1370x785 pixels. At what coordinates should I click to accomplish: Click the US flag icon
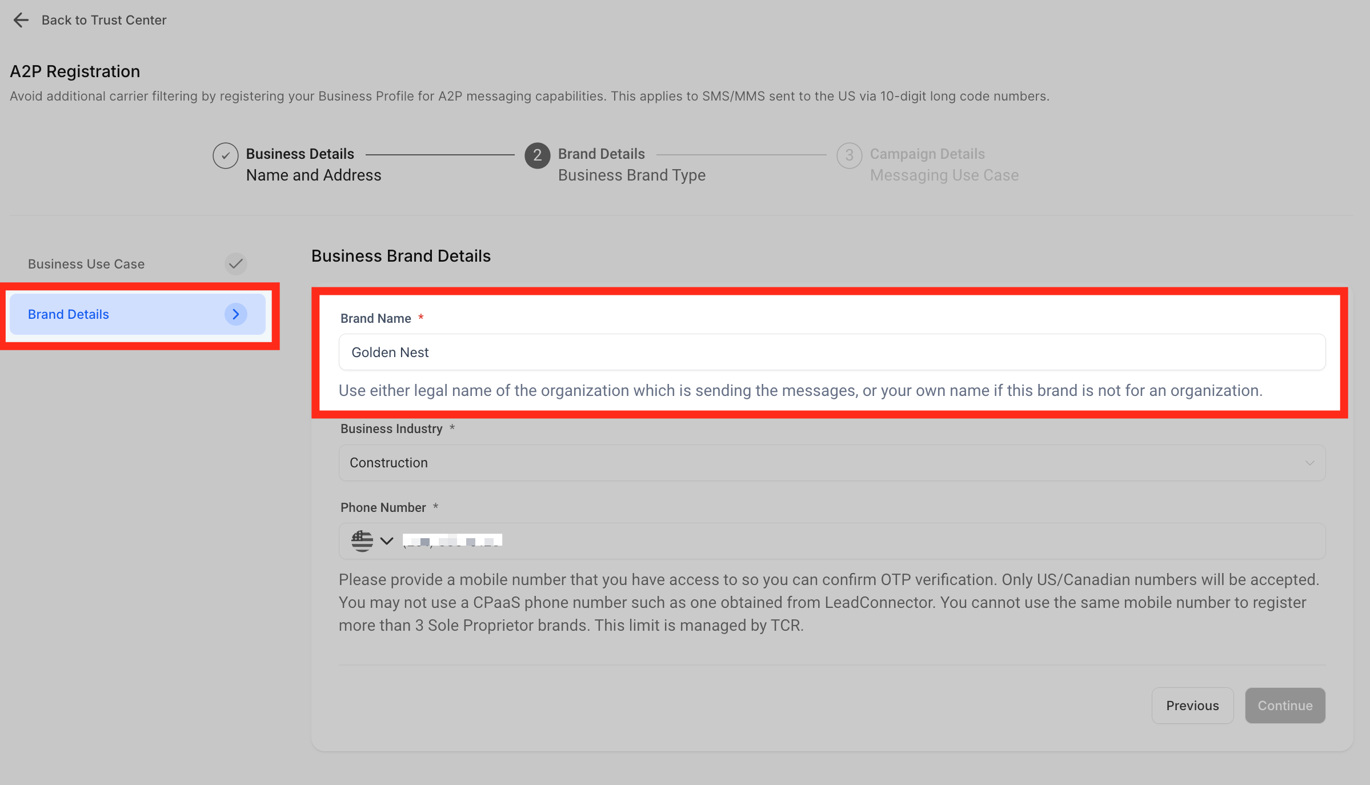click(x=362, y=540)
